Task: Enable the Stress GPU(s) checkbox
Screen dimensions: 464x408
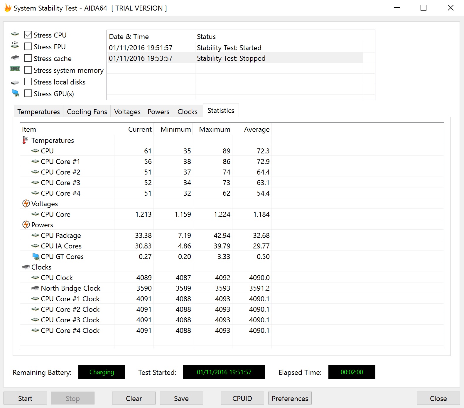Action: pos(28,93)
